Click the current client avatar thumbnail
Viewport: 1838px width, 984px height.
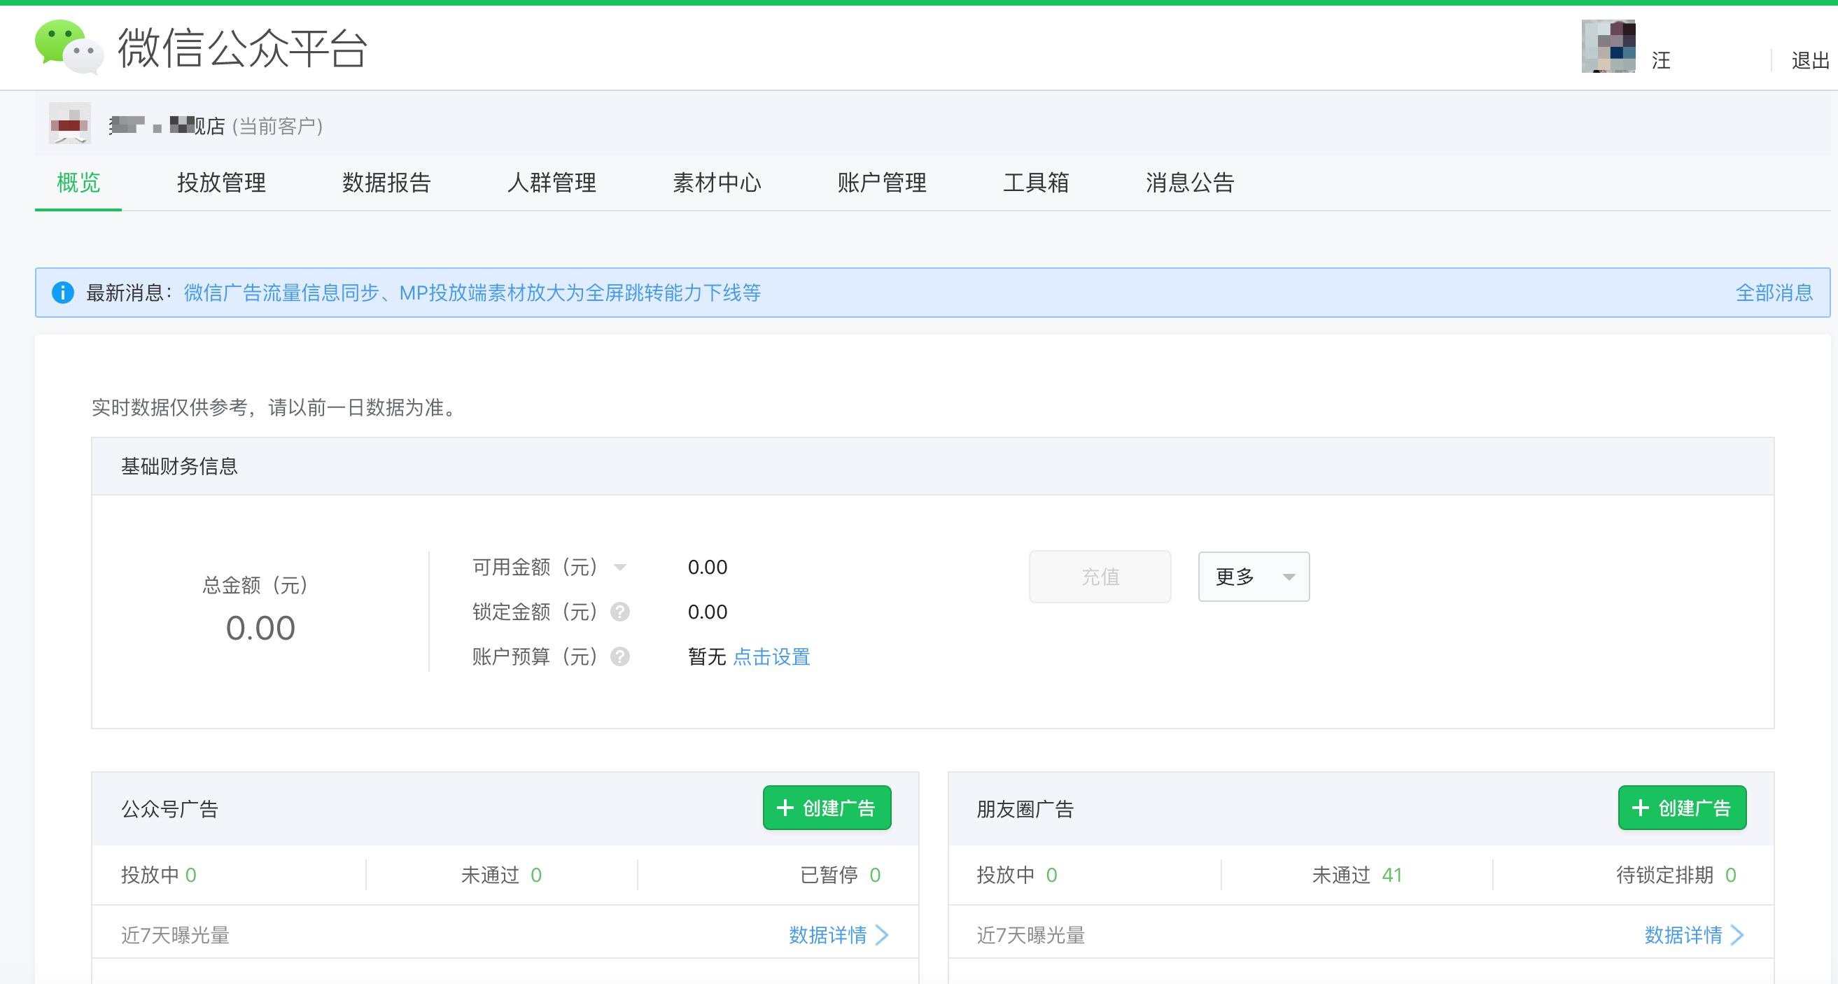(x=70, y=124)
